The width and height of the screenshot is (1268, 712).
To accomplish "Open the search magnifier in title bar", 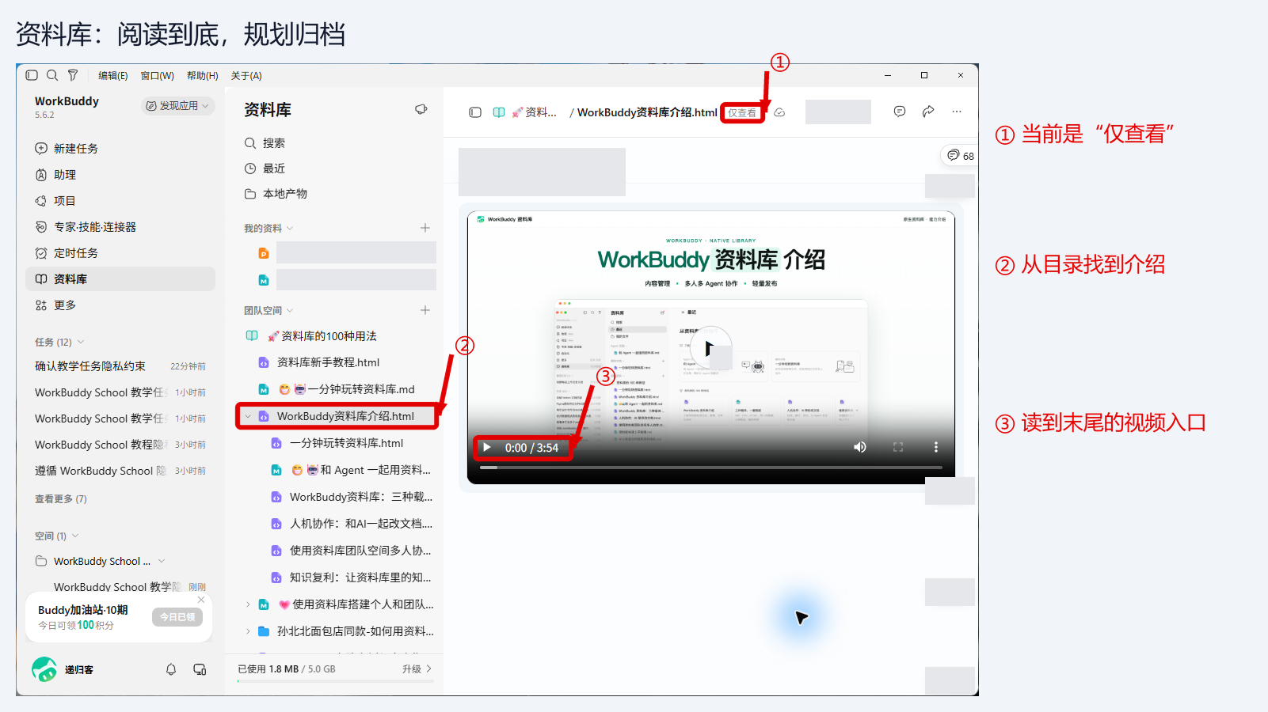I will [x=52, y=75].
